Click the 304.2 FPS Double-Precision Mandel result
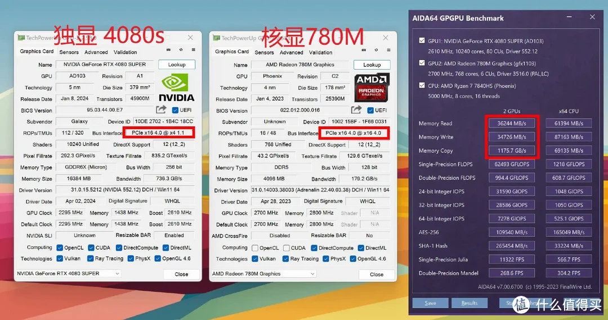This screenshot has height=320, width=608. [569, 273]
